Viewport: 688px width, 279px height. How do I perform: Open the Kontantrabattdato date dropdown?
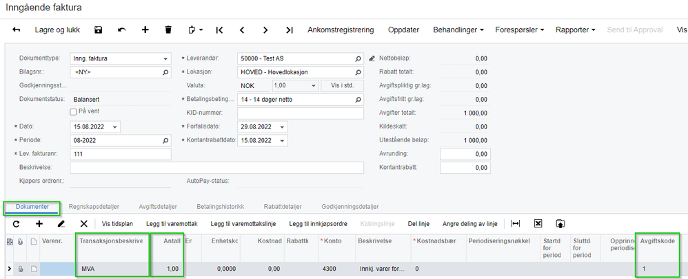(x=283, y=141)
